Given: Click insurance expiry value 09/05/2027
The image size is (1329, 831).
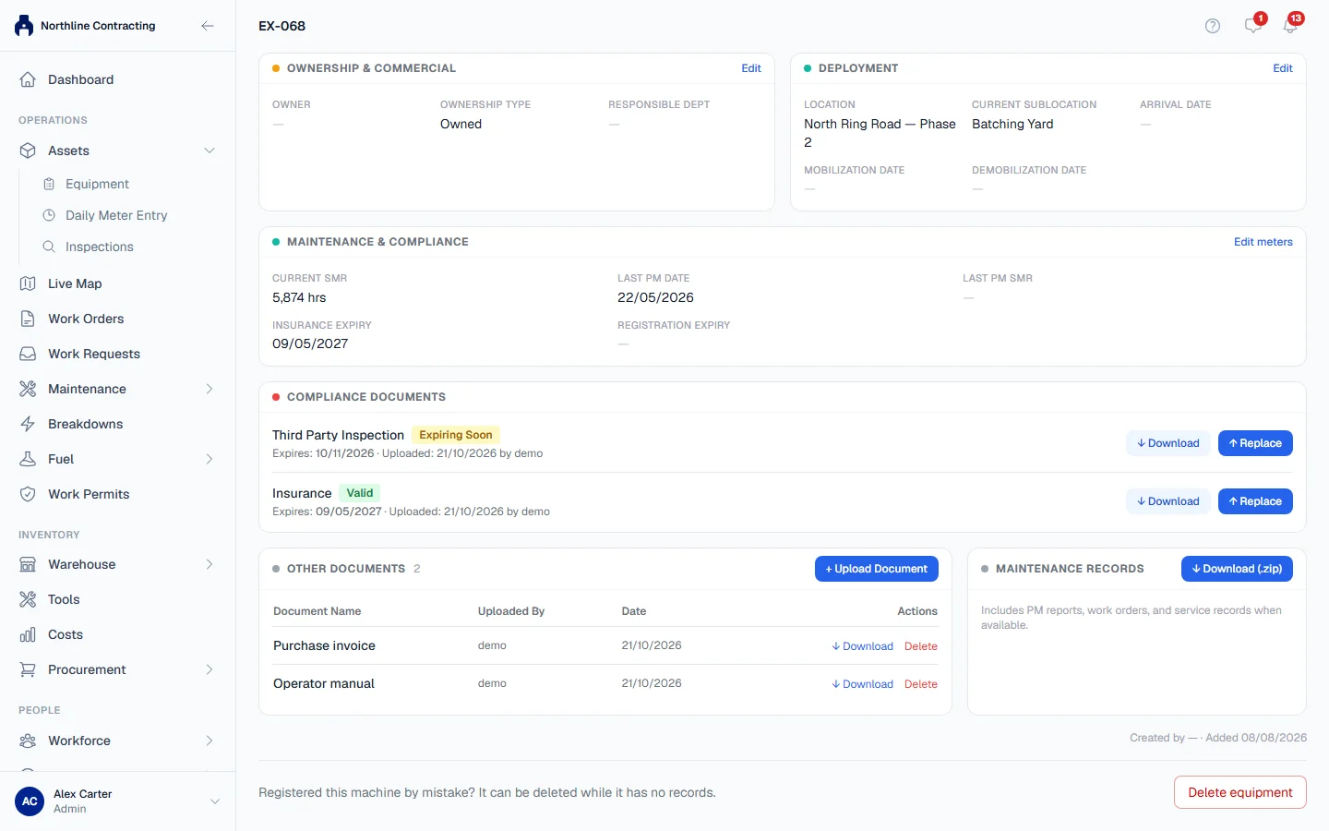Looking at the screenshot, I should [x=310, y=343].
